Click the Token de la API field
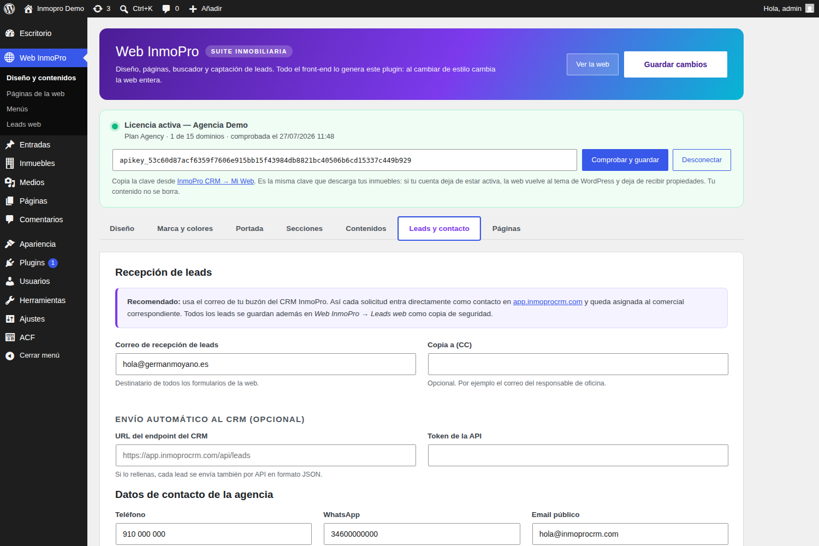The height and width of the screenshot is (546, 819). (x=578, y=455)
